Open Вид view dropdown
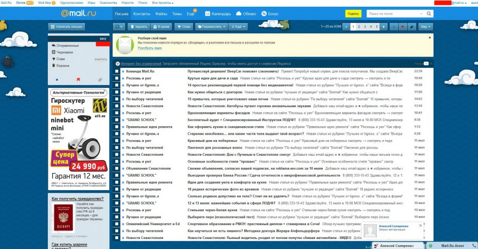 [x=425, y=27]
